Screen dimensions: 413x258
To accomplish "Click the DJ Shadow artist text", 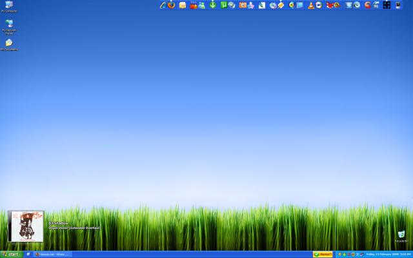I will coord(59,223).
